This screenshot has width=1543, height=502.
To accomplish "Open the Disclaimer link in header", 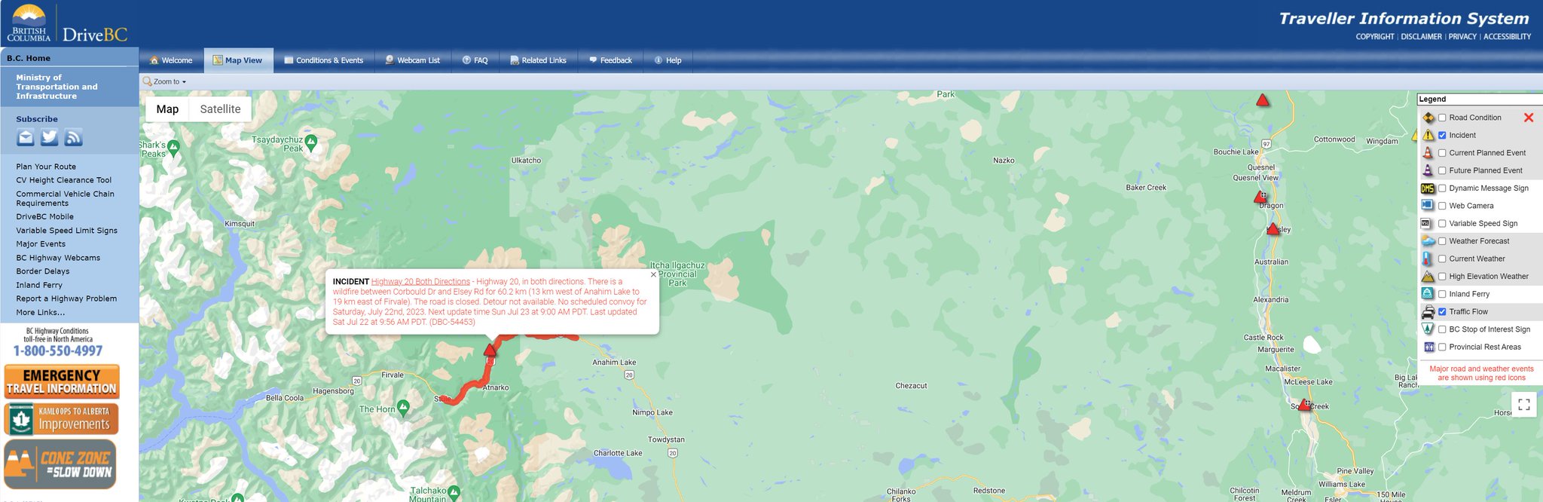I will [x=1421, y=36].
